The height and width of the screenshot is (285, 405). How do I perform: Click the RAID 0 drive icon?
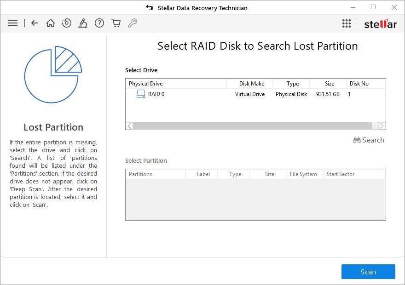141,94
